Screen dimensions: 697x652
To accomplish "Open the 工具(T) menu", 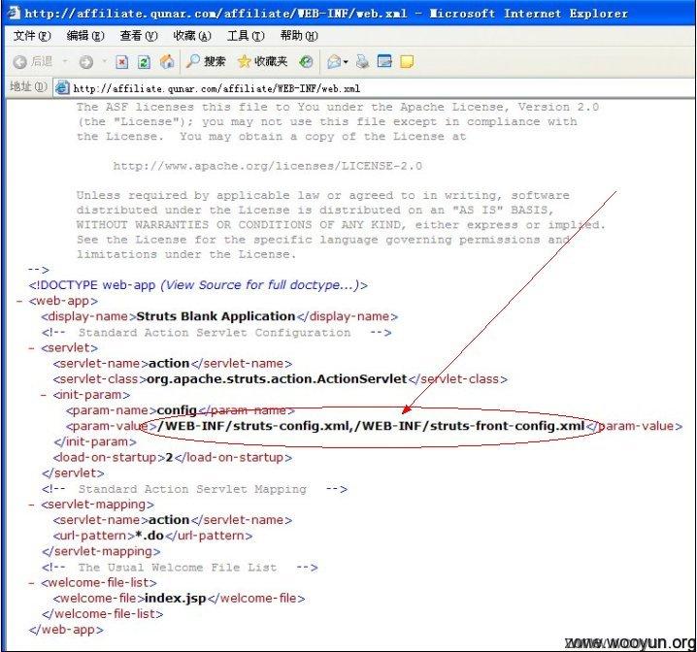I will [246, 36].
